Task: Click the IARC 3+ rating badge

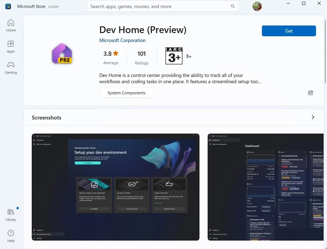Action: pos(174,56)
